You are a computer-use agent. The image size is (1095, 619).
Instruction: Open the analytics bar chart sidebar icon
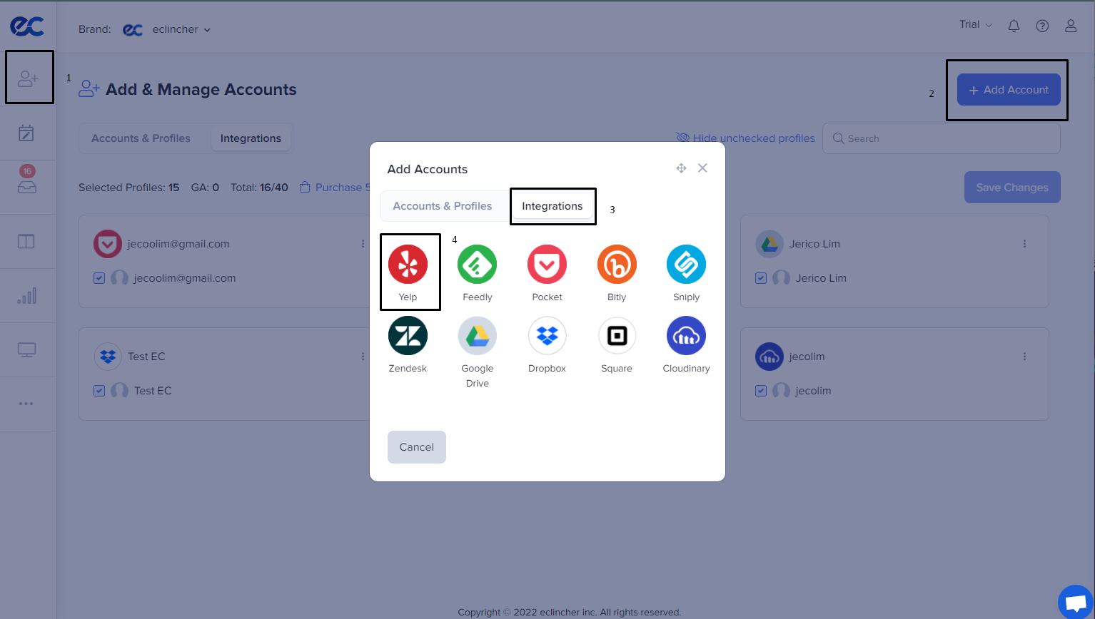pos(26,295)
